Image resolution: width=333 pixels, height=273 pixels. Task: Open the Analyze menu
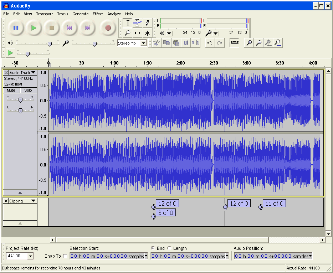click(114, 14)
